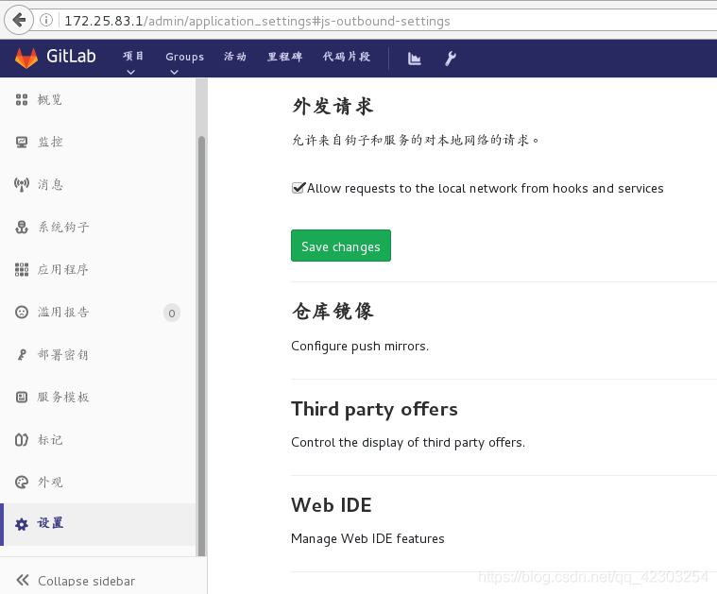
Task: Click the text Configure push mirrors.
Action: pos(360,347)
